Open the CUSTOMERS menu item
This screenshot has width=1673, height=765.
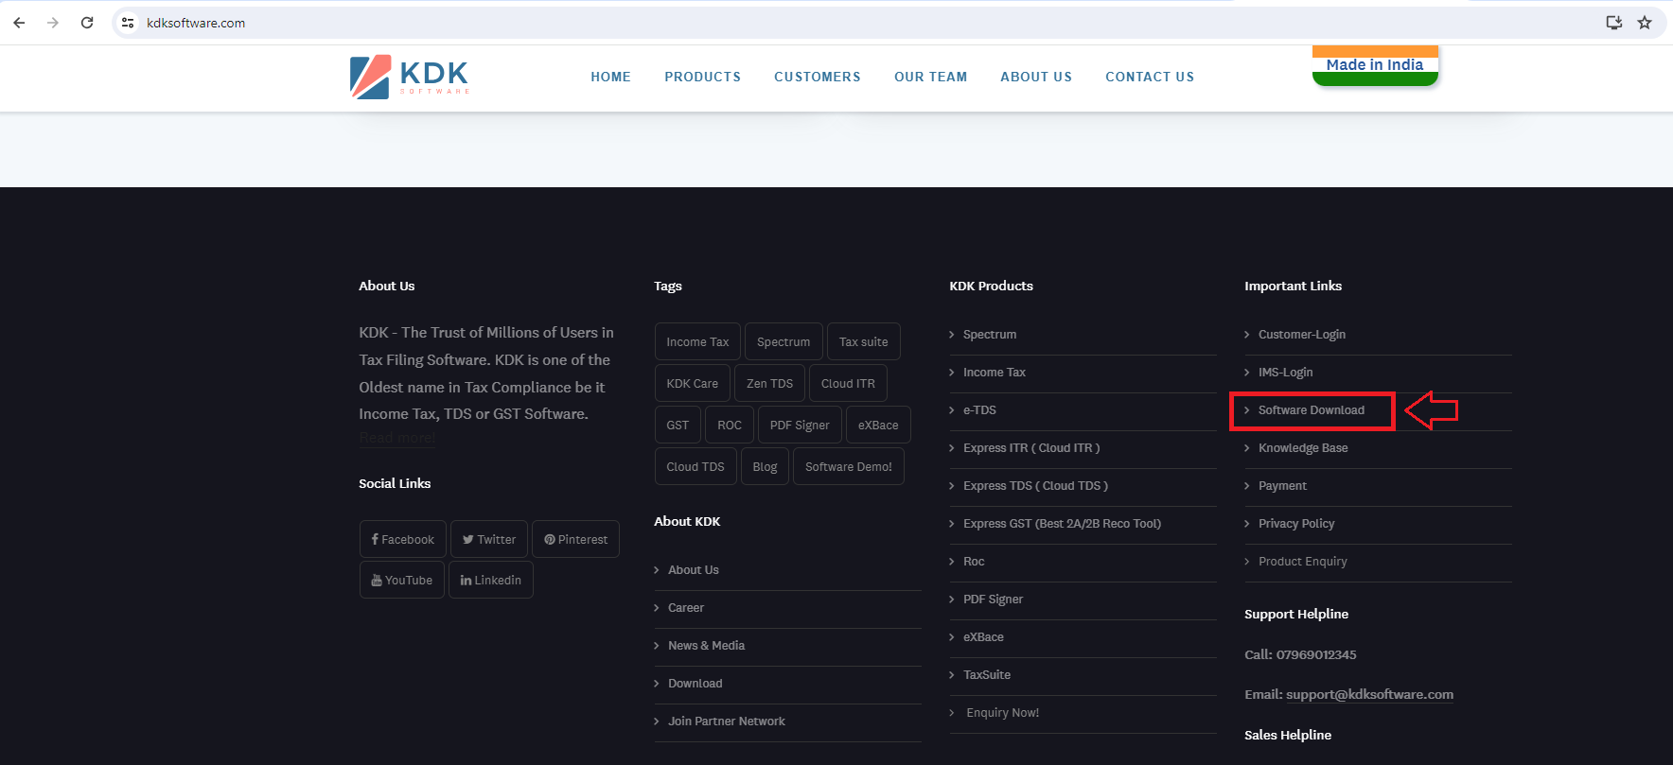click(x=818, y=77)
